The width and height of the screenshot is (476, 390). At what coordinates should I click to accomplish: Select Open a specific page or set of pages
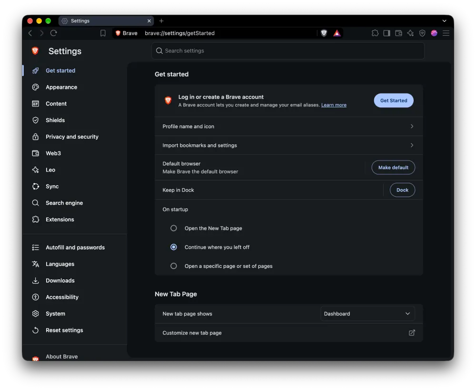(x=174, y=266)
